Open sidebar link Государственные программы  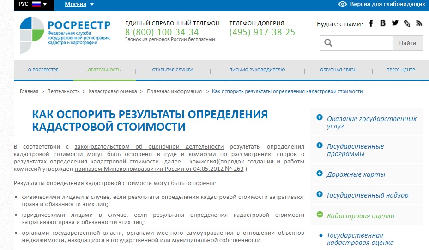coord(355,150)
